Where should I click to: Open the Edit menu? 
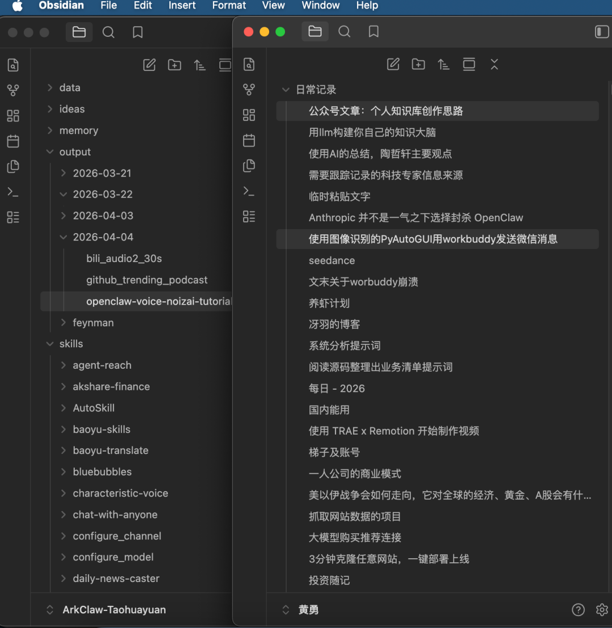tap(143, 6)
